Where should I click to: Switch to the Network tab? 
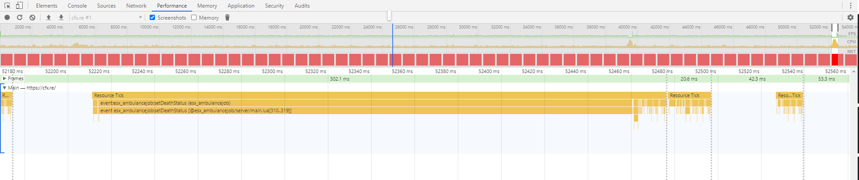136,6
